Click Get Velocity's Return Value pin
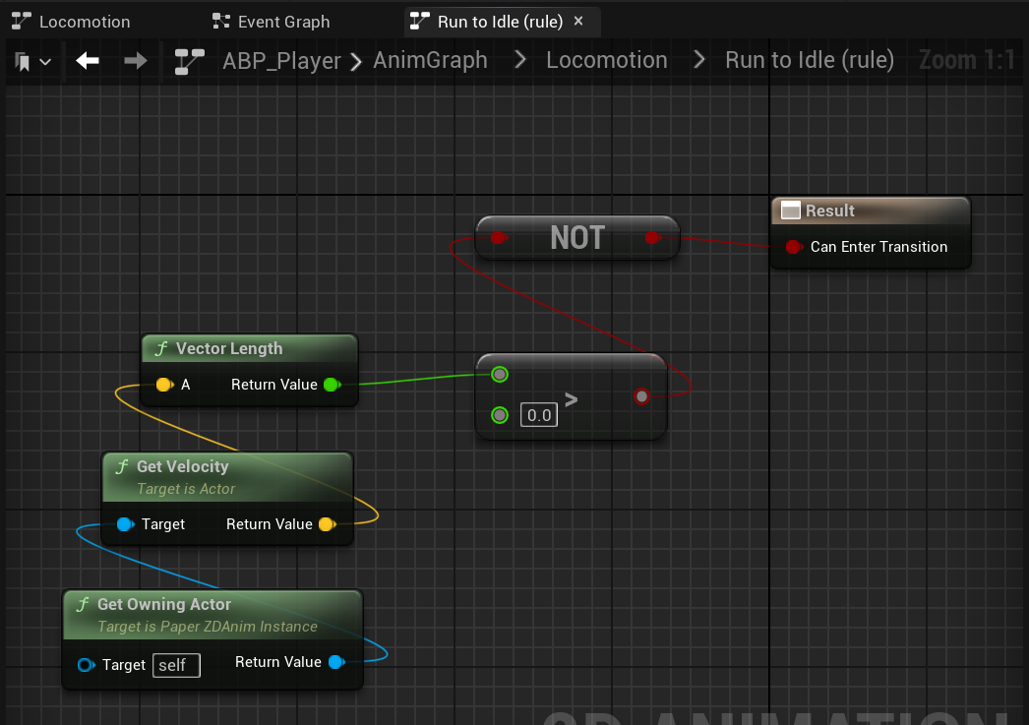The height and width of the screenshot is (725, 1029). pos(327,524)
